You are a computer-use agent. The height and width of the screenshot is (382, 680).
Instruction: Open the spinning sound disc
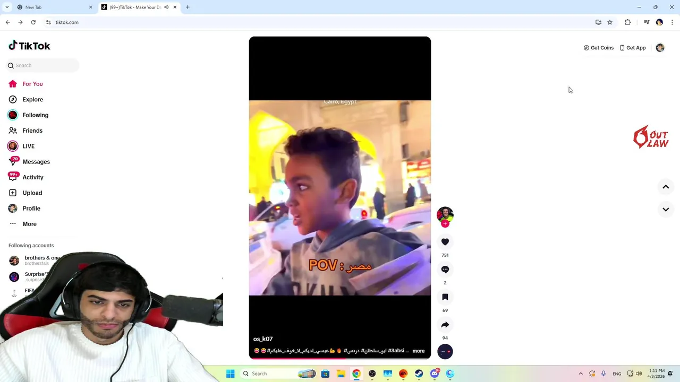coord(445,351)
